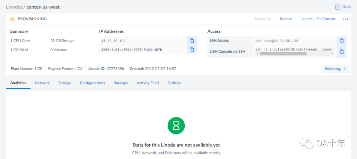
Task: Copy the IPv4 address 45.33.58.139
Action: coord(192,41)
